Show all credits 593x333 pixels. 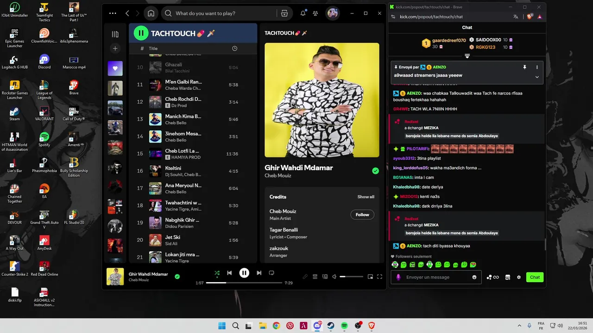point(366,197)
